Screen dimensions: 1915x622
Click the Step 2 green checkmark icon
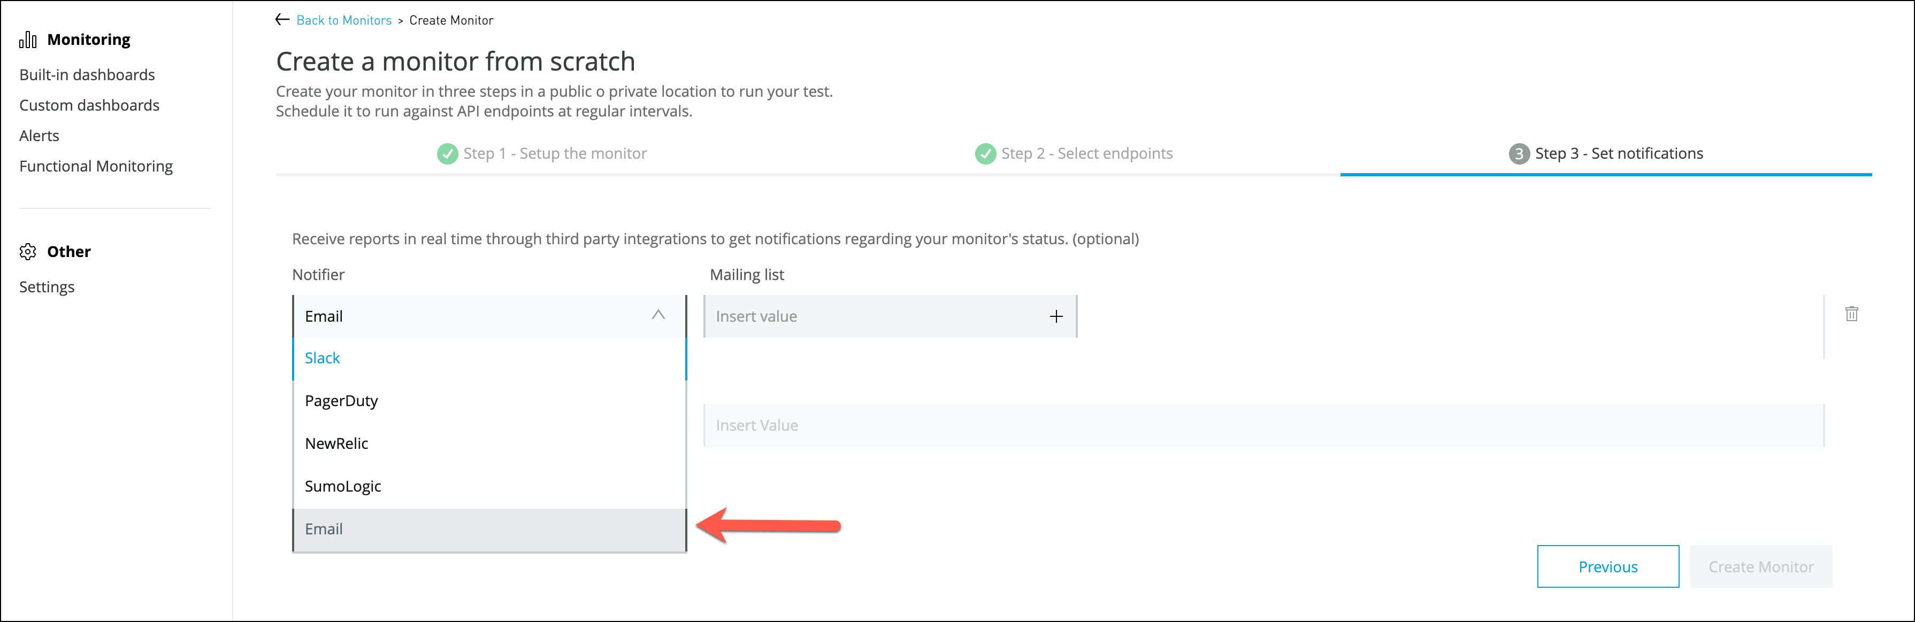coord(985,154)
